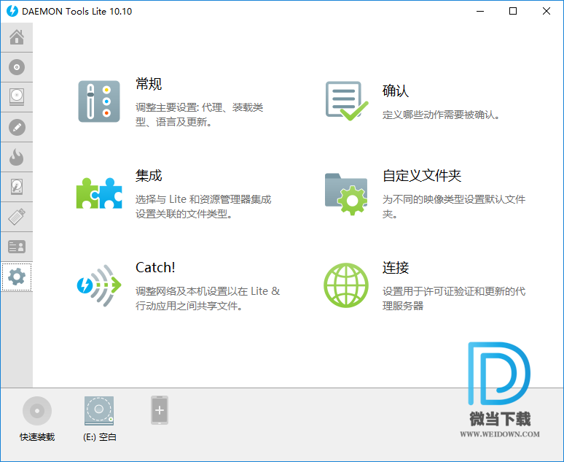The width and height of the screenshot is (564, 462).
Task: Open the Images disc icon in sidebar
Action: tap(17, 67)
